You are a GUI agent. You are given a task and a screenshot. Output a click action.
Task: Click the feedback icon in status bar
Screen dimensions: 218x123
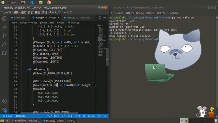99,116
